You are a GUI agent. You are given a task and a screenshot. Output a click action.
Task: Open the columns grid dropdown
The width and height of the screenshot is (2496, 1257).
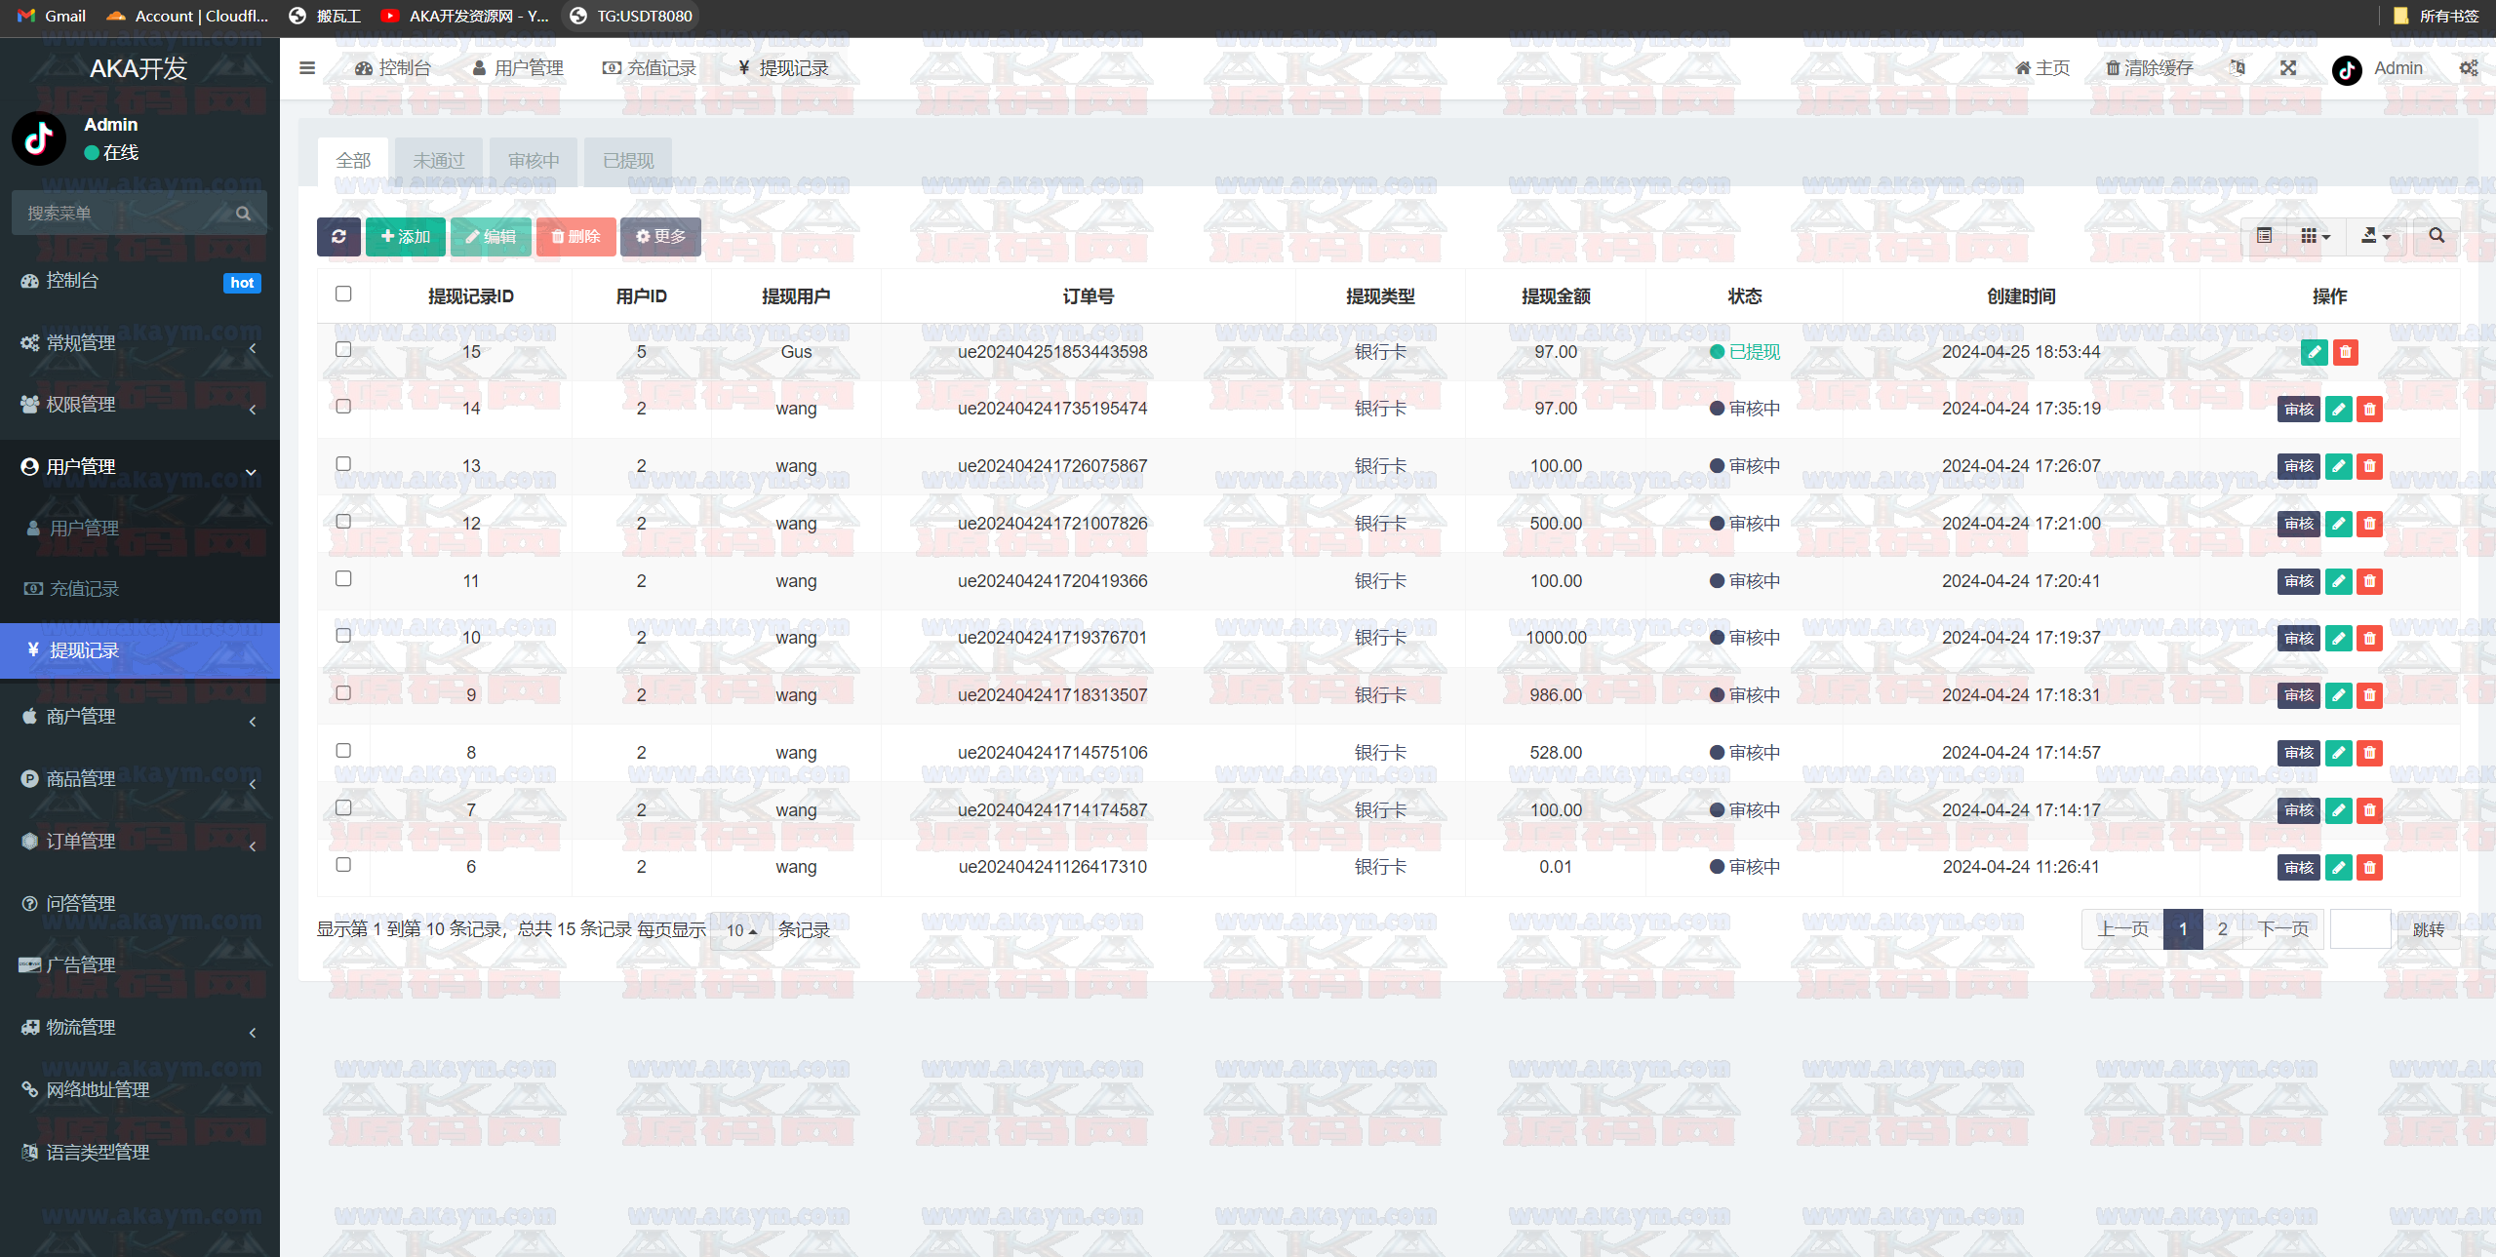coord(2315,236)
